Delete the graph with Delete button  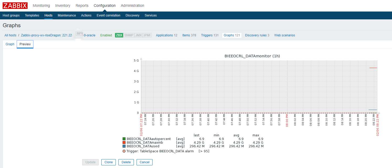pos(126,162)
